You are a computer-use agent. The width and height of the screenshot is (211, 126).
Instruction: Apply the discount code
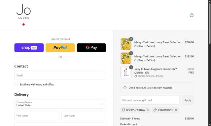click(x=188, y=100)
